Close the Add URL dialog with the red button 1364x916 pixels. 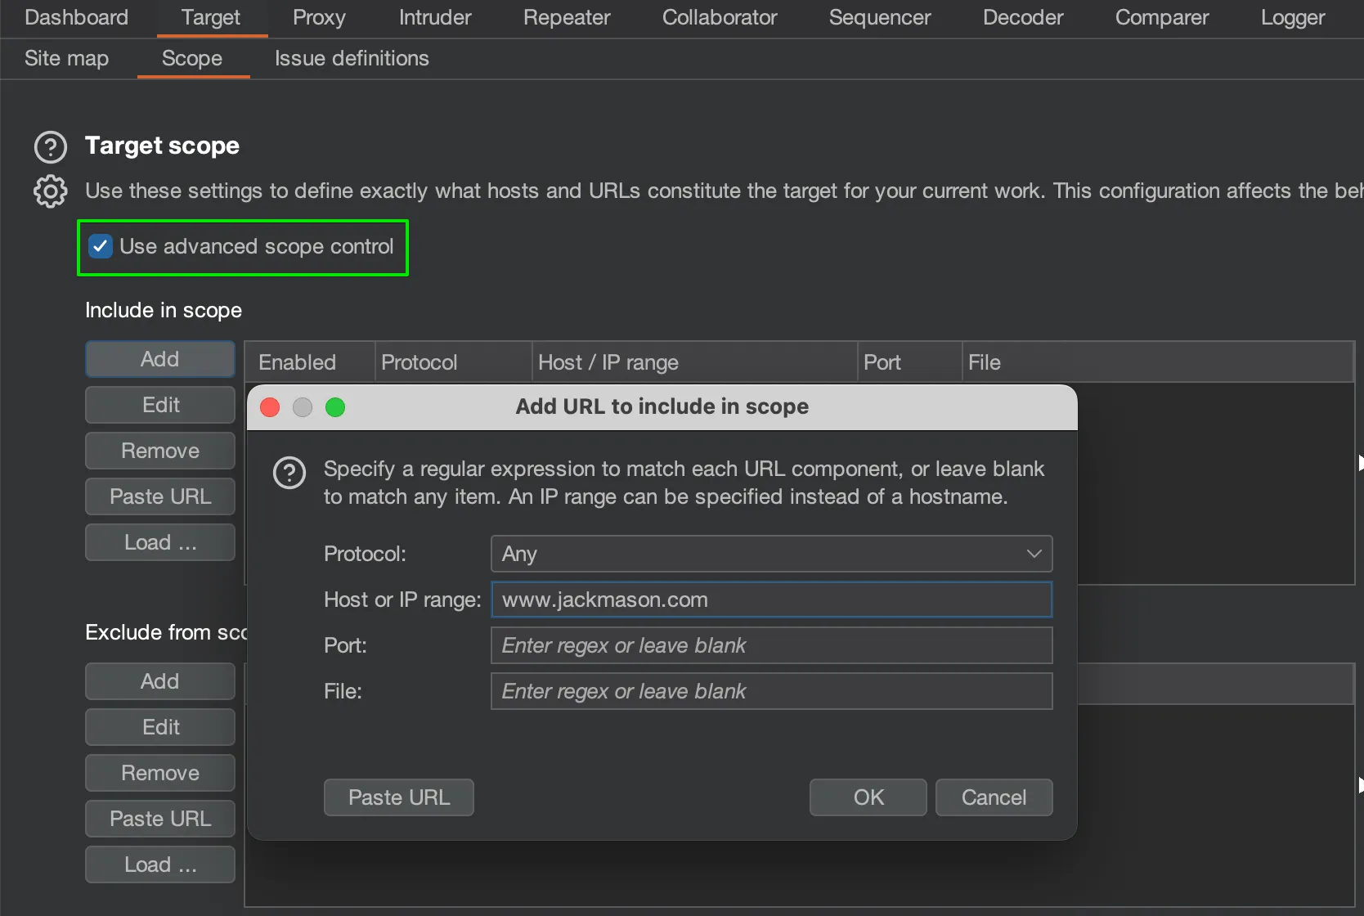(x=270, y=407)
